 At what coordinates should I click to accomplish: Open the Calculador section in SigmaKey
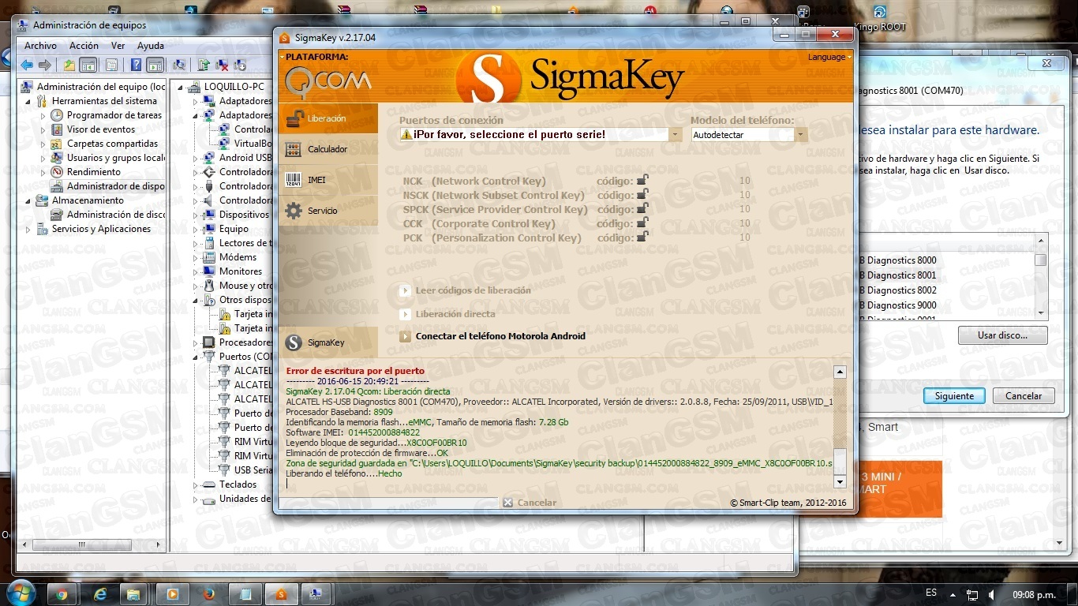[x=328, y=149]
